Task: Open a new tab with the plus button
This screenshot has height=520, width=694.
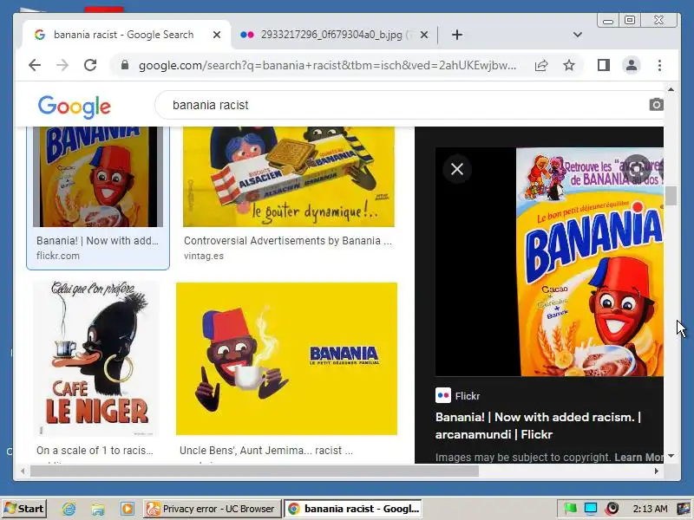Action: pyautogui.click(x=457, y=35)
